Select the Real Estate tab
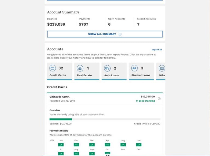 (87, 71)
